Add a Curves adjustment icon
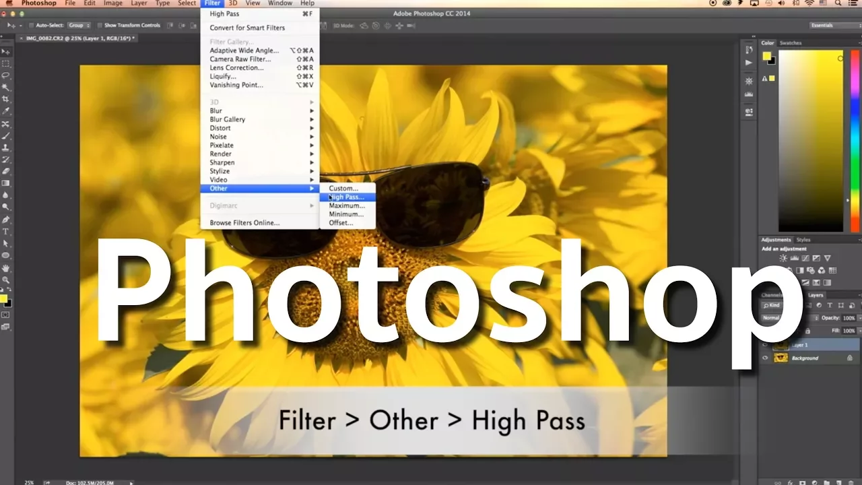This screenshot has height=485, width=862. pos(805,258)
